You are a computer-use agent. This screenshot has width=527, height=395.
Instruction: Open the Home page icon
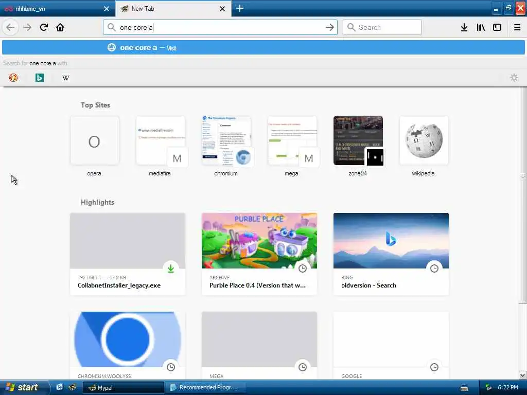[60, 27]
